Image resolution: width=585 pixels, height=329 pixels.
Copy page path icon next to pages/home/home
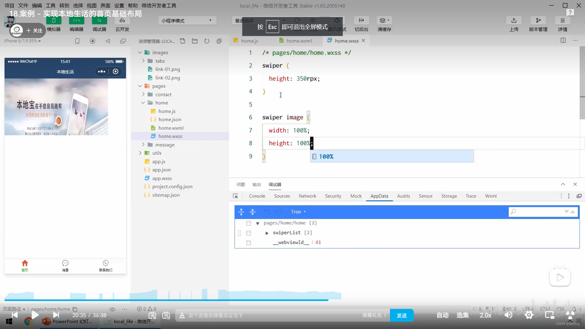point(75,309)
